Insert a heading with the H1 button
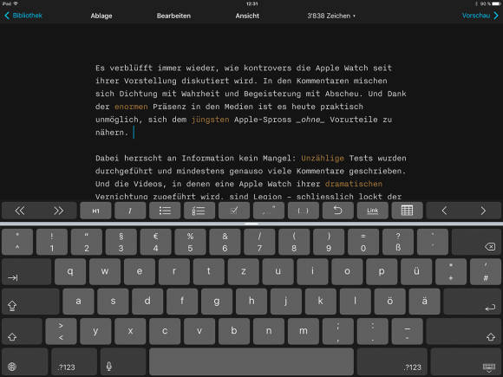 95,211
